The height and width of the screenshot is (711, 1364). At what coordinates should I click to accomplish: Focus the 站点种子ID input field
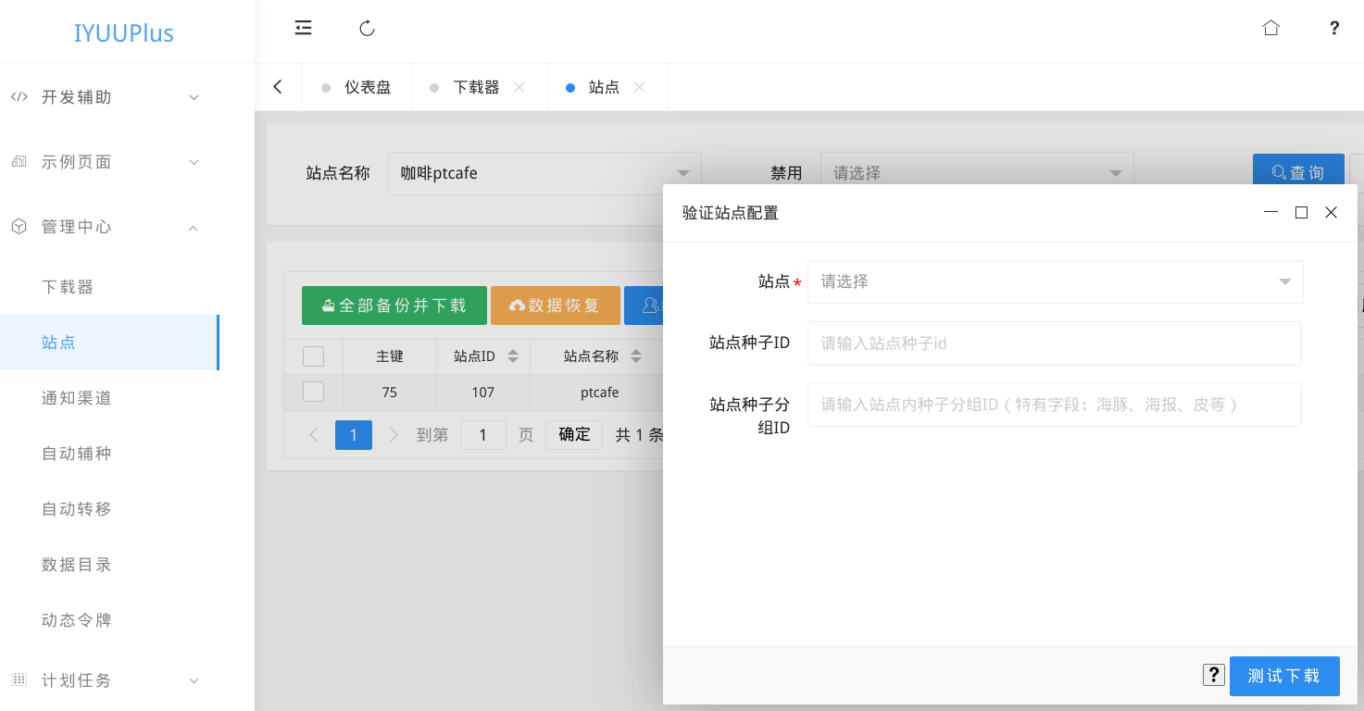1055,343
